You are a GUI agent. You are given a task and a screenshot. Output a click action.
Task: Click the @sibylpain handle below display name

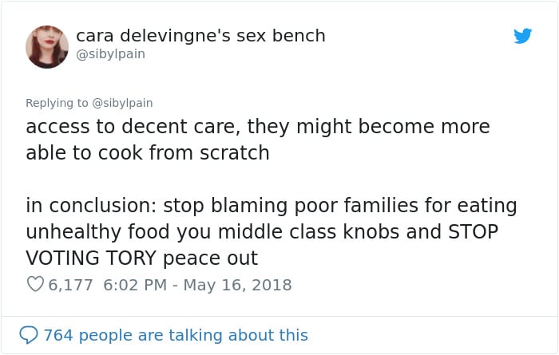click(x=110, y=54)
